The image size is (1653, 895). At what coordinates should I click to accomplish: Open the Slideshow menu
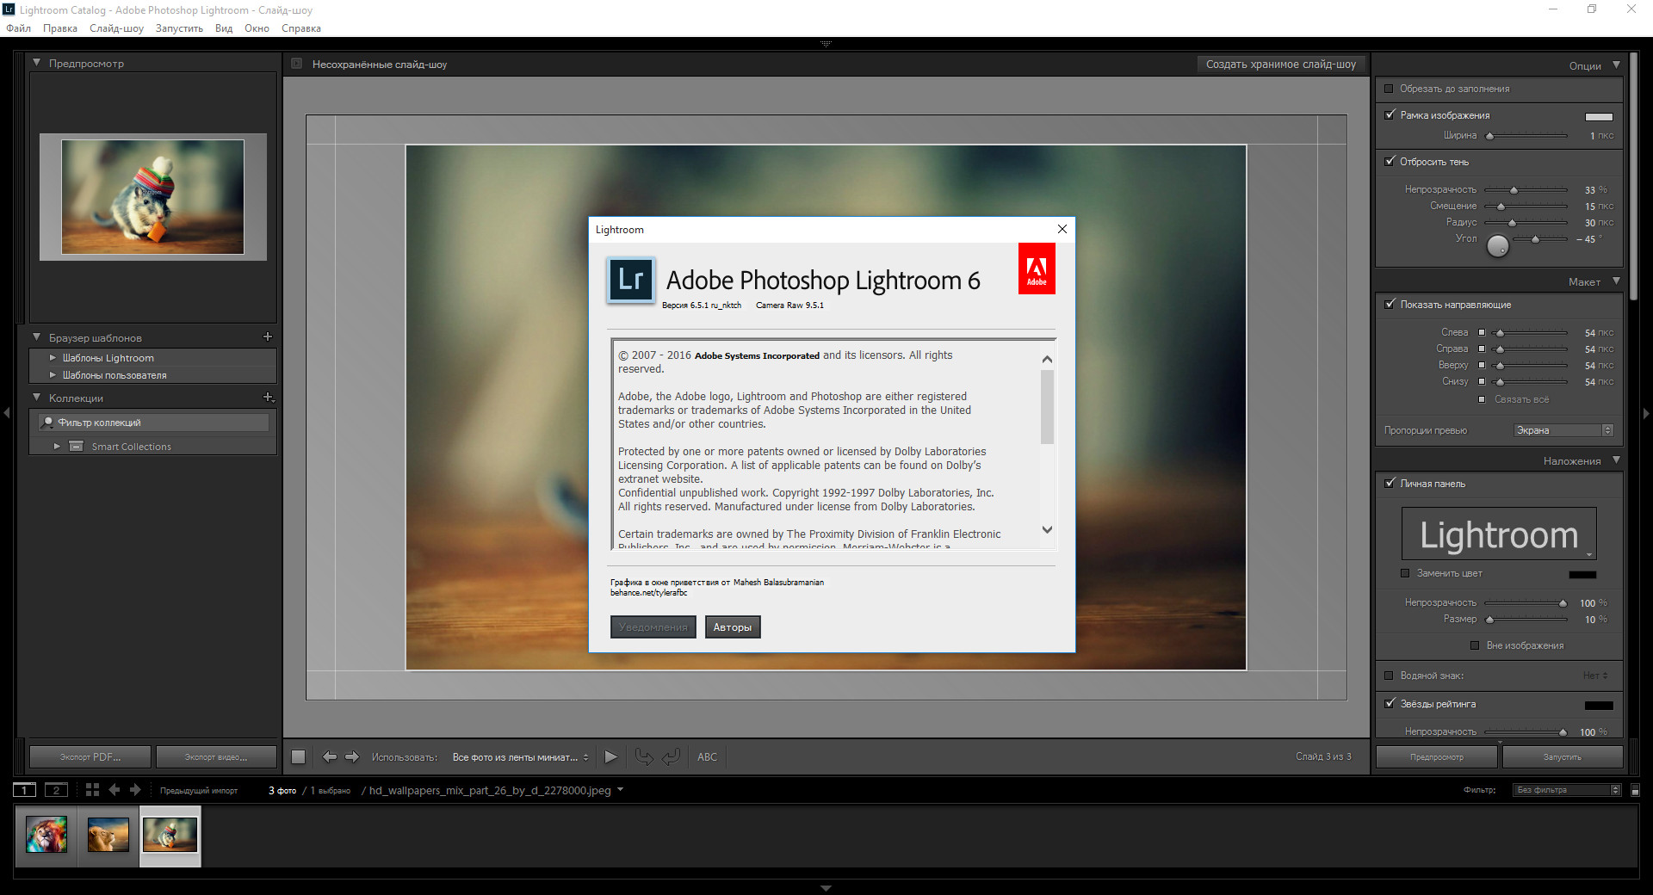[116, 28]
